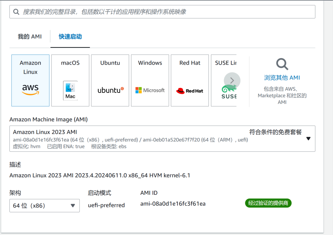Click the 符合条件的免费套餐 label

coord(275,132)
